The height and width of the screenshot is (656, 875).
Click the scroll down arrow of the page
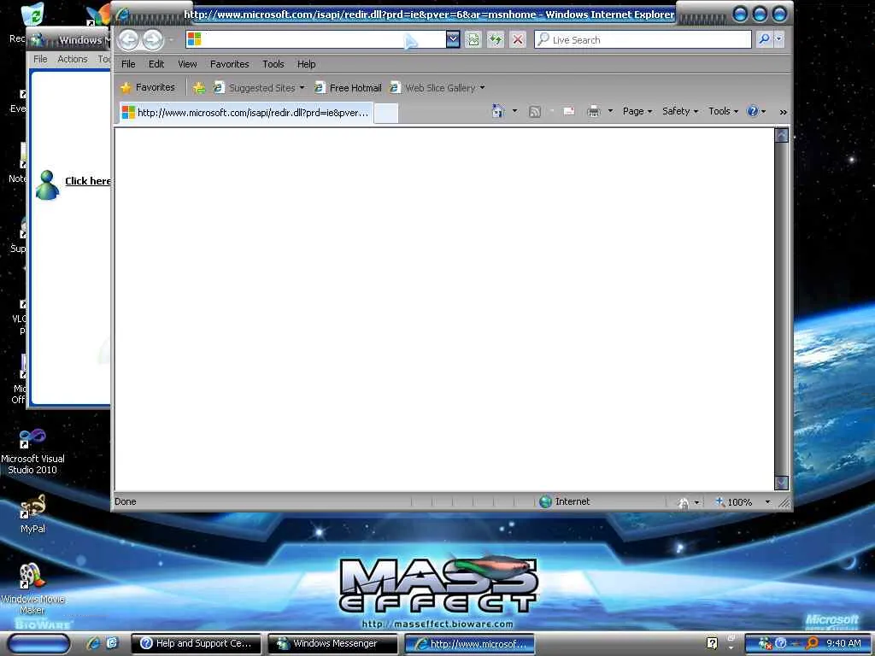[781, 483]
